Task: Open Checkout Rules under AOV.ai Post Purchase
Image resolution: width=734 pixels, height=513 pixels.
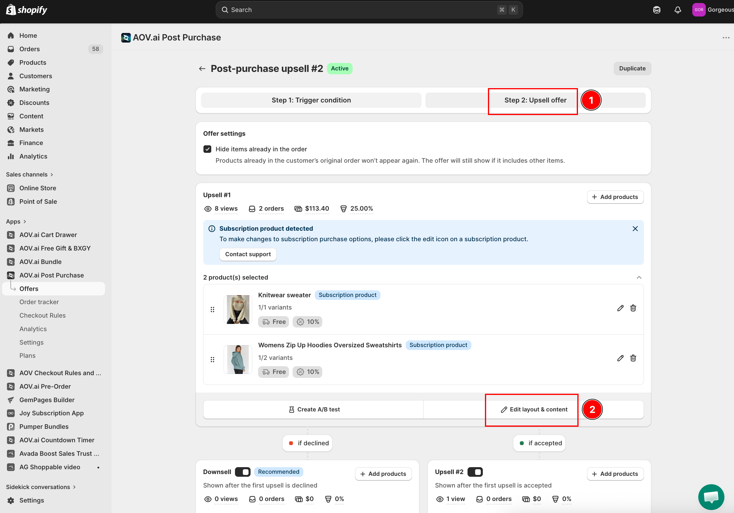Action: tap(53, 316)
